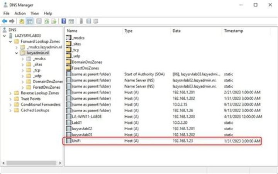Click the Back arrow in toolbar
This screenshot has width=278, height=174.
[x=5, y=21]
